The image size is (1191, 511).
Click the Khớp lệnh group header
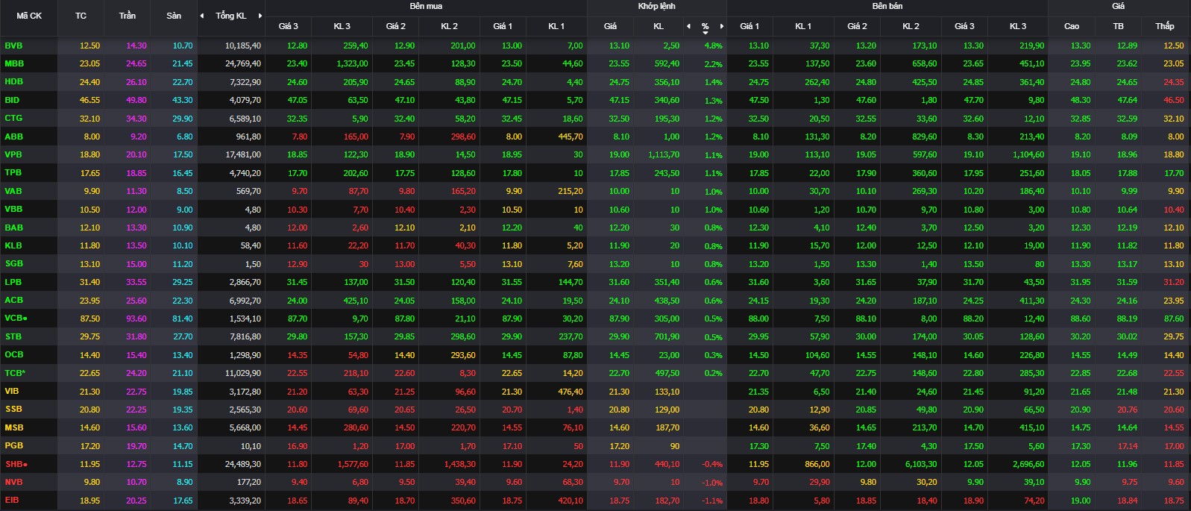tap(657, 6)
